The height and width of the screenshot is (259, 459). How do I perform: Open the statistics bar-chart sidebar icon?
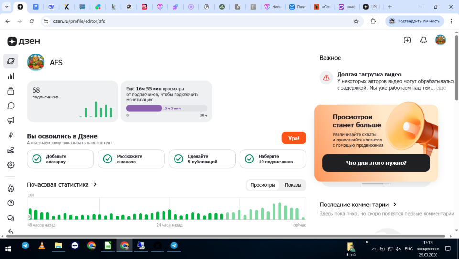pos(11,76)
